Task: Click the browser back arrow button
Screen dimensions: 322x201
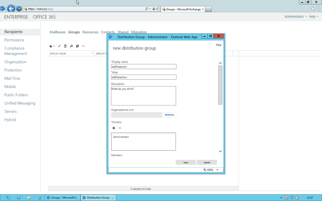Action: pyautogui.click(x=11, y=9)
